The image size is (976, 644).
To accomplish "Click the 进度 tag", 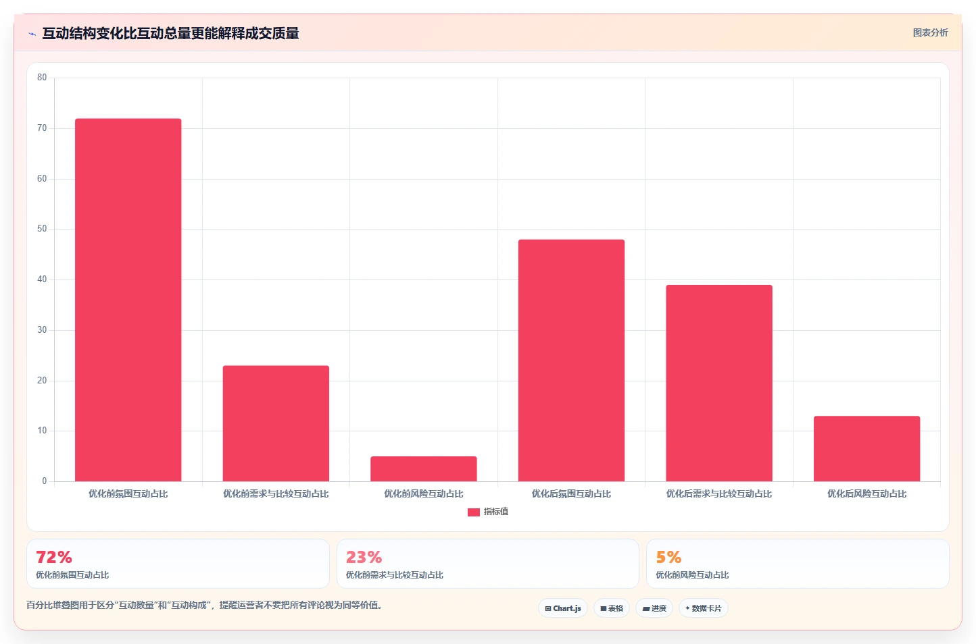I will [654, 608].
